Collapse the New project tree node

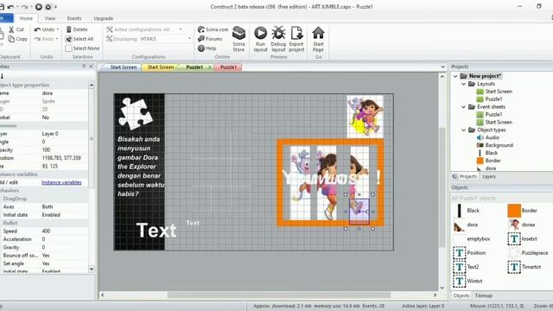point(455,76)
